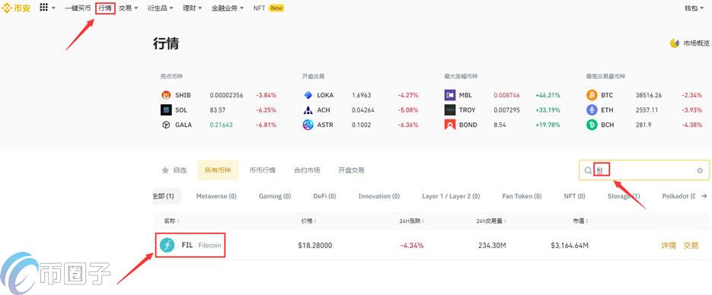Click the SOL coin icon

(x=166, y=109)
